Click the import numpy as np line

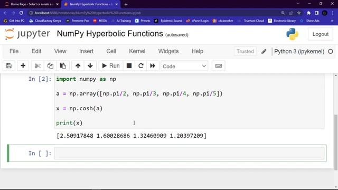pos(86,79)
